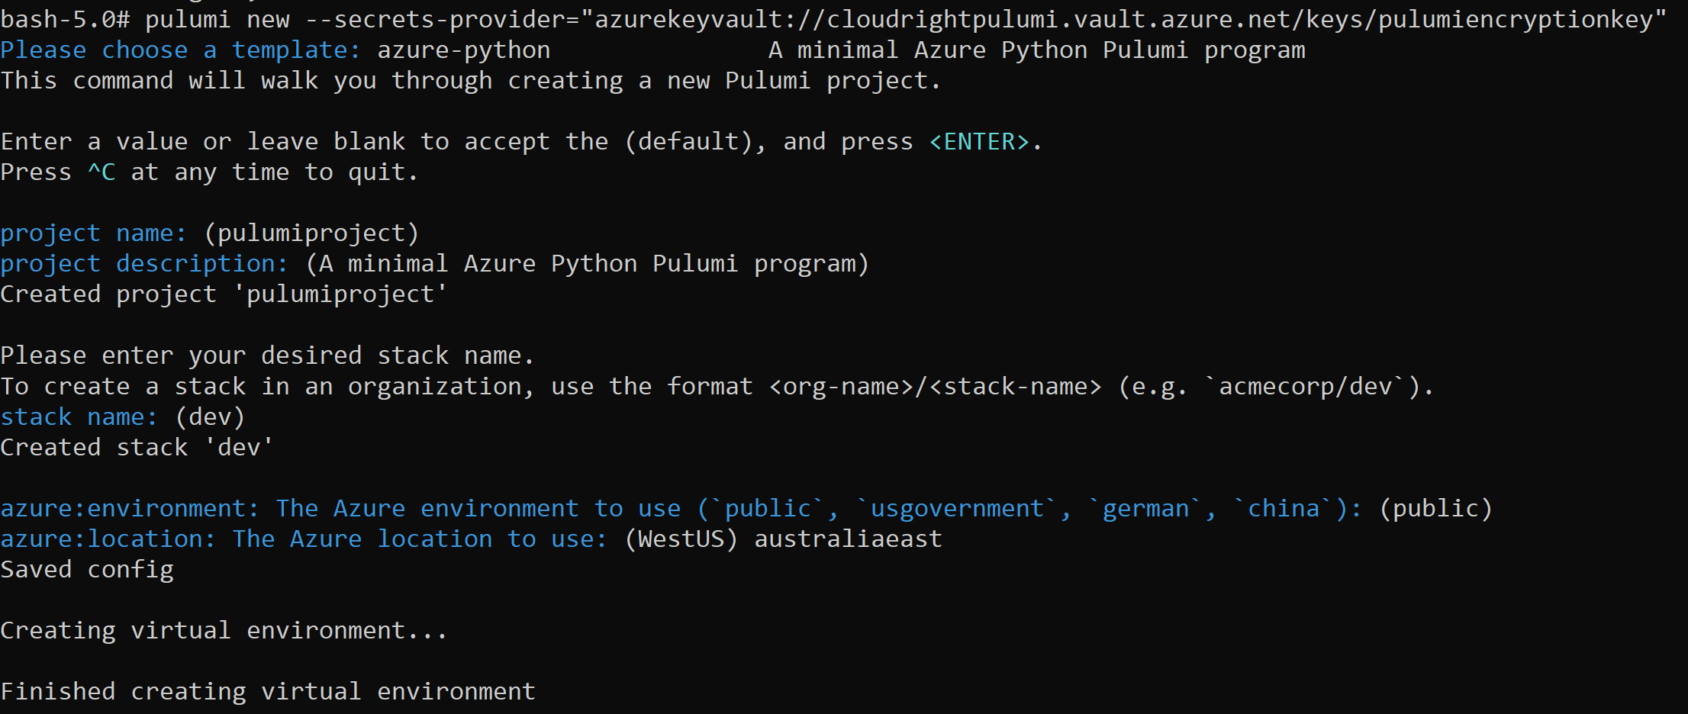
Task: Click the (dev) default stack value
Action: (x=210, y=417)
